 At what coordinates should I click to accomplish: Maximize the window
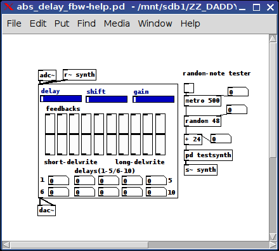(256, 8)
